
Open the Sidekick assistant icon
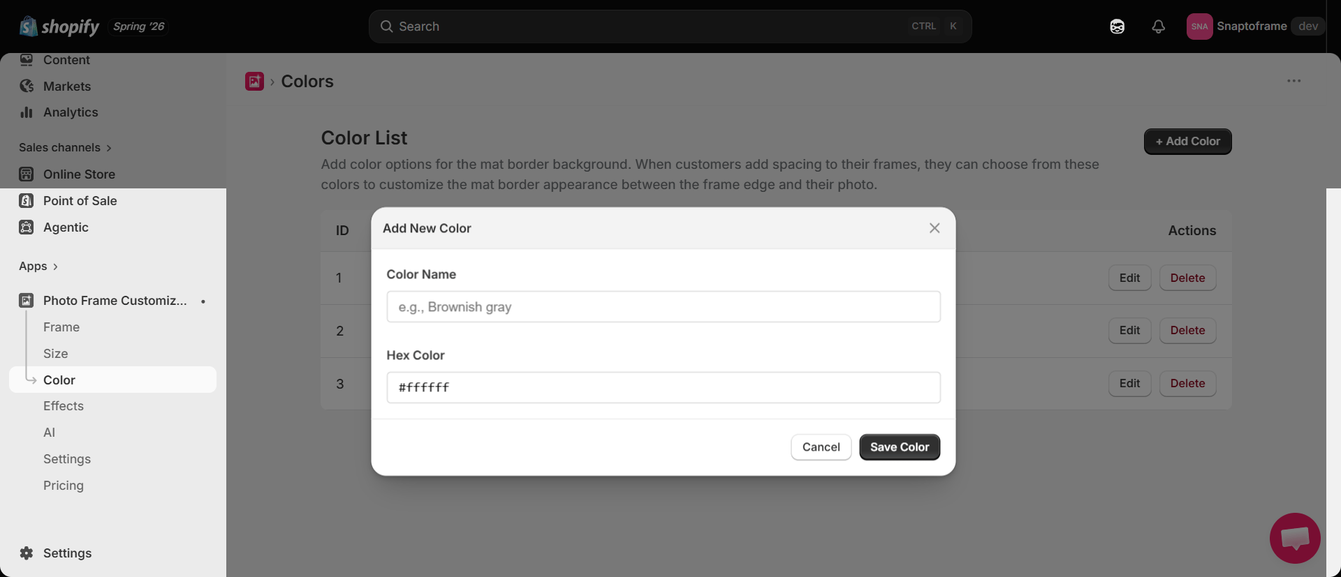pos(1117,27)
